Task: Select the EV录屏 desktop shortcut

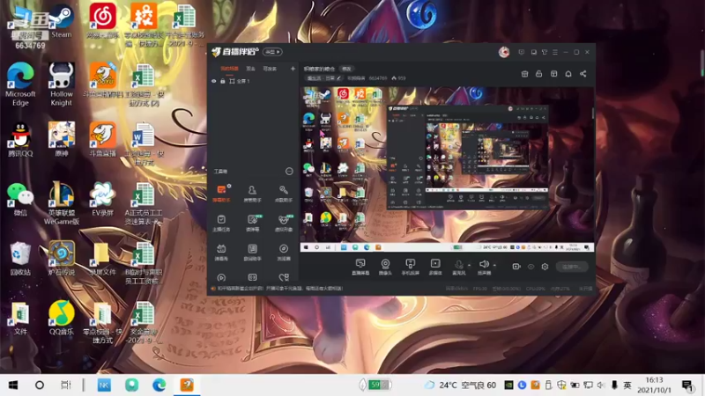Action: [102, 200]
